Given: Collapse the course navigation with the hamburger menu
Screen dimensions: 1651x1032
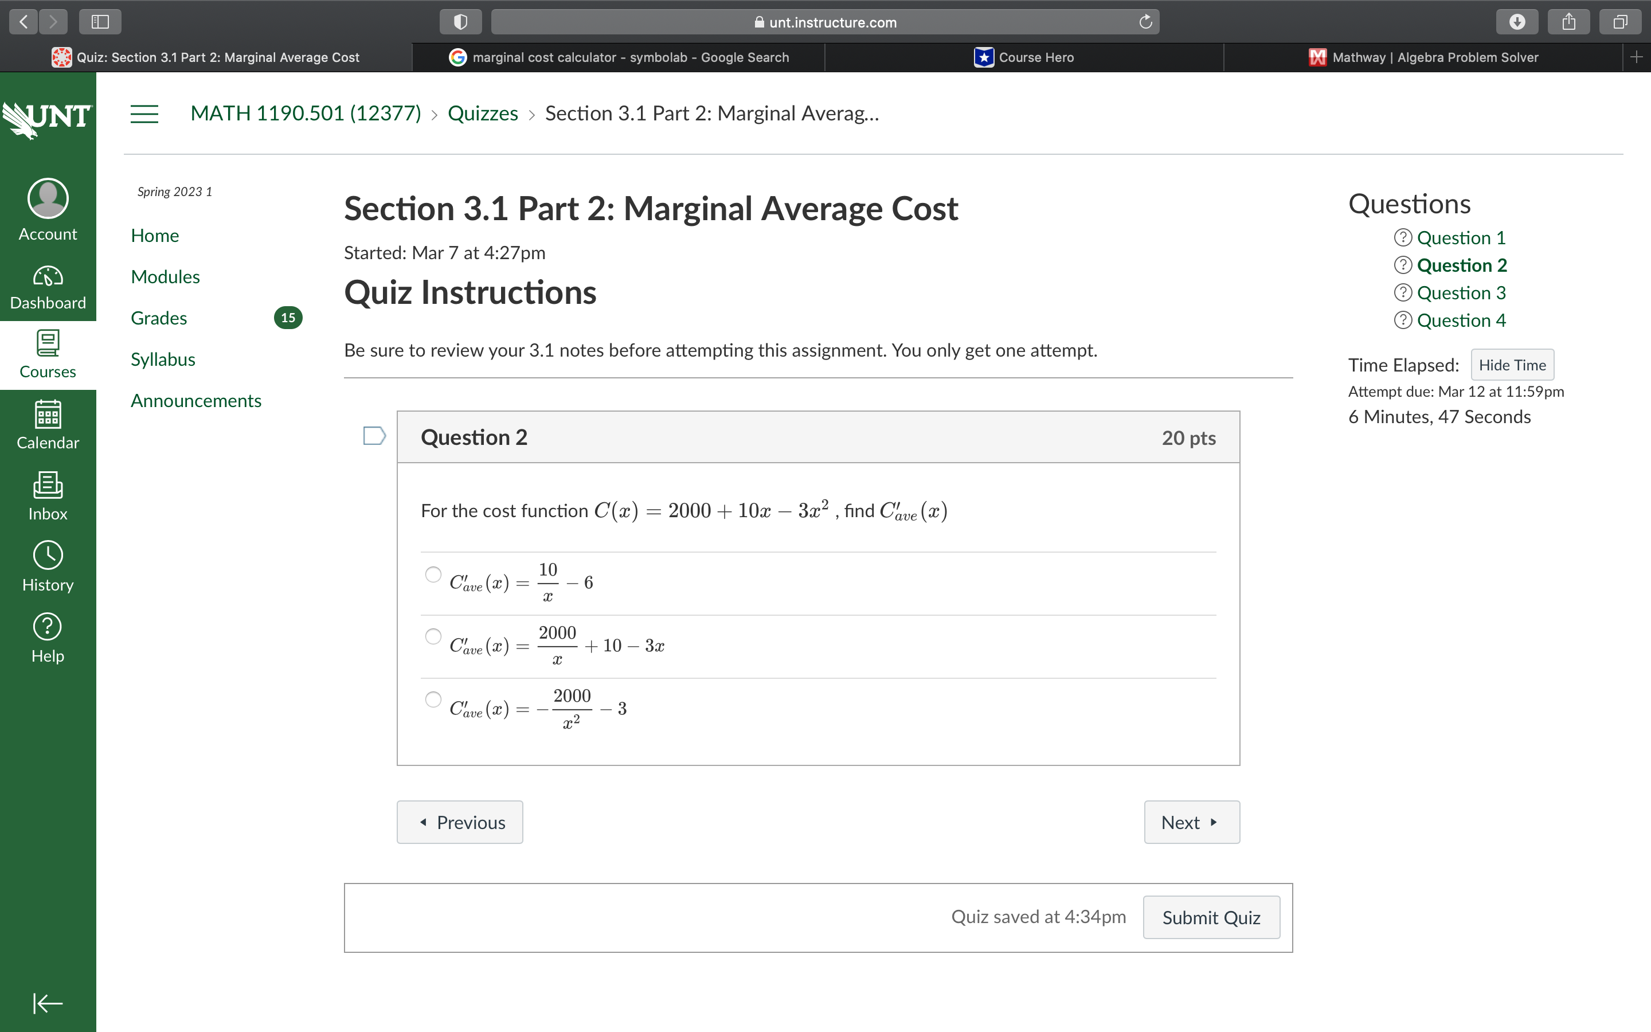Looking at the screenshot, I should pos(144,114).
